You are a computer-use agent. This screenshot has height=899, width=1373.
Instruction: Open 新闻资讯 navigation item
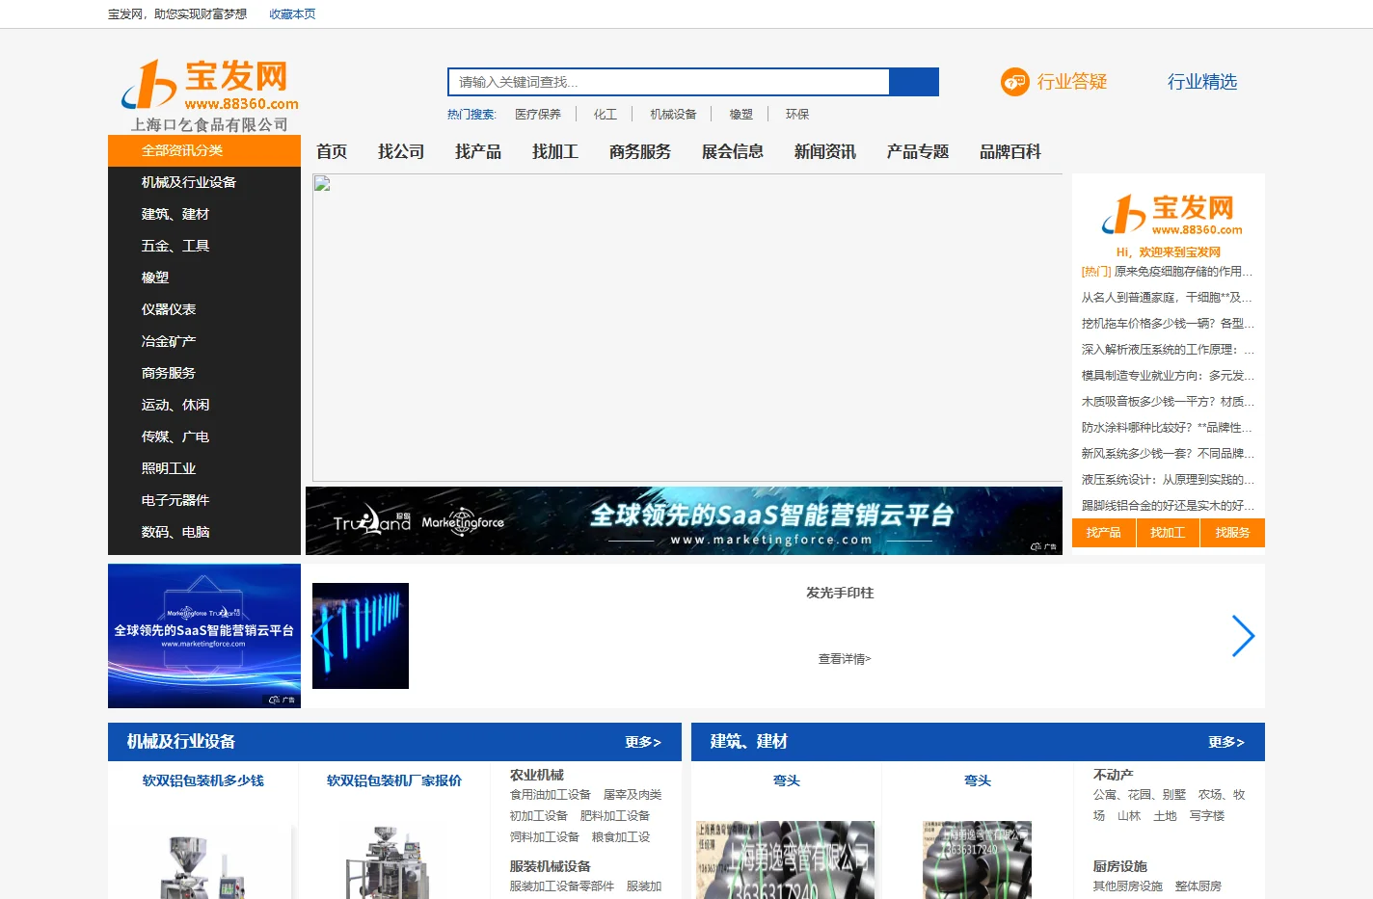point(825,151)
